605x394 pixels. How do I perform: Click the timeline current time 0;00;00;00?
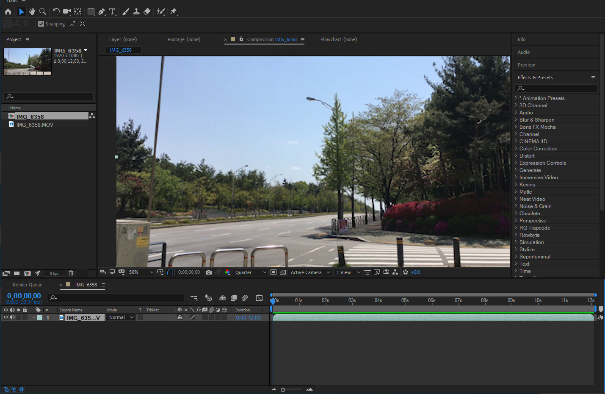click(x=24, y=296)
